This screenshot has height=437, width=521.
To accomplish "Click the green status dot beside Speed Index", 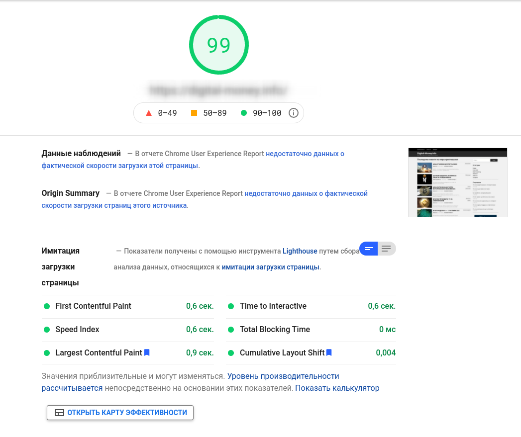I will [47, 330].
